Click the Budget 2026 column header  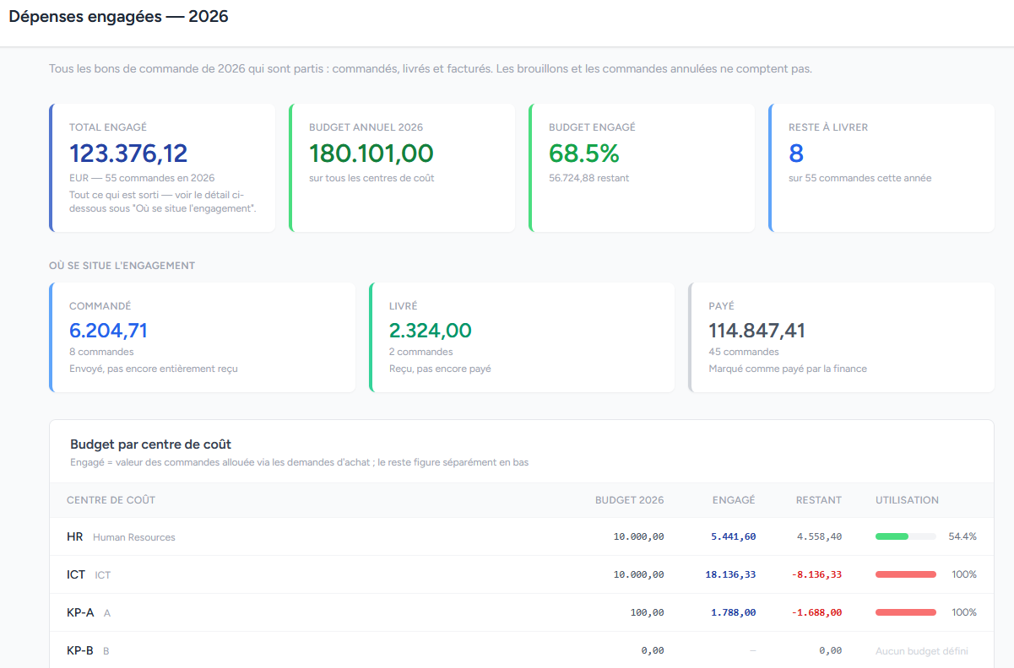click(x=630, y=500)
